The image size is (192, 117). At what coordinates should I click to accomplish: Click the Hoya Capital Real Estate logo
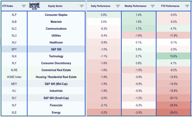(34, 6)
